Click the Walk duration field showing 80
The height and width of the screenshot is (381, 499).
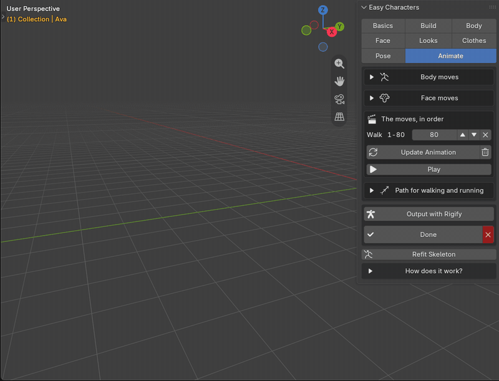point(434,135)
